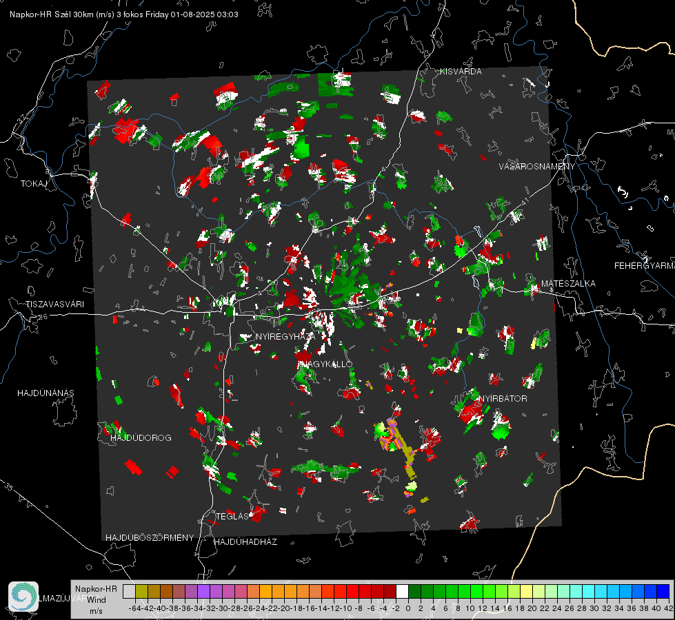Click the NYÍRBÁTOR city label

point(503,399)
